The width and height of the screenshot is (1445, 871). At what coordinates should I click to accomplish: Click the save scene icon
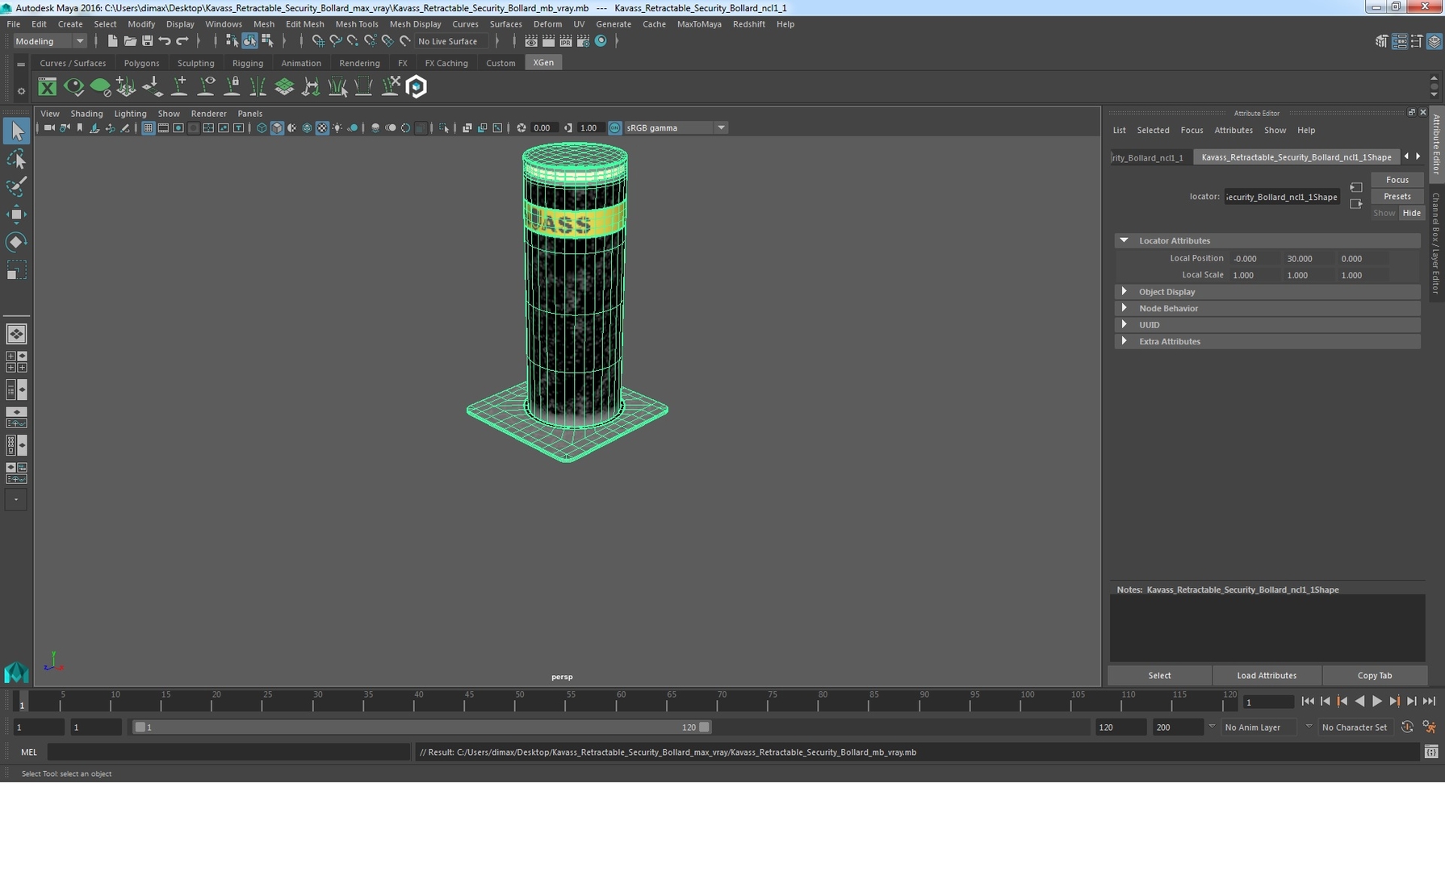click(x=147, y=41)
